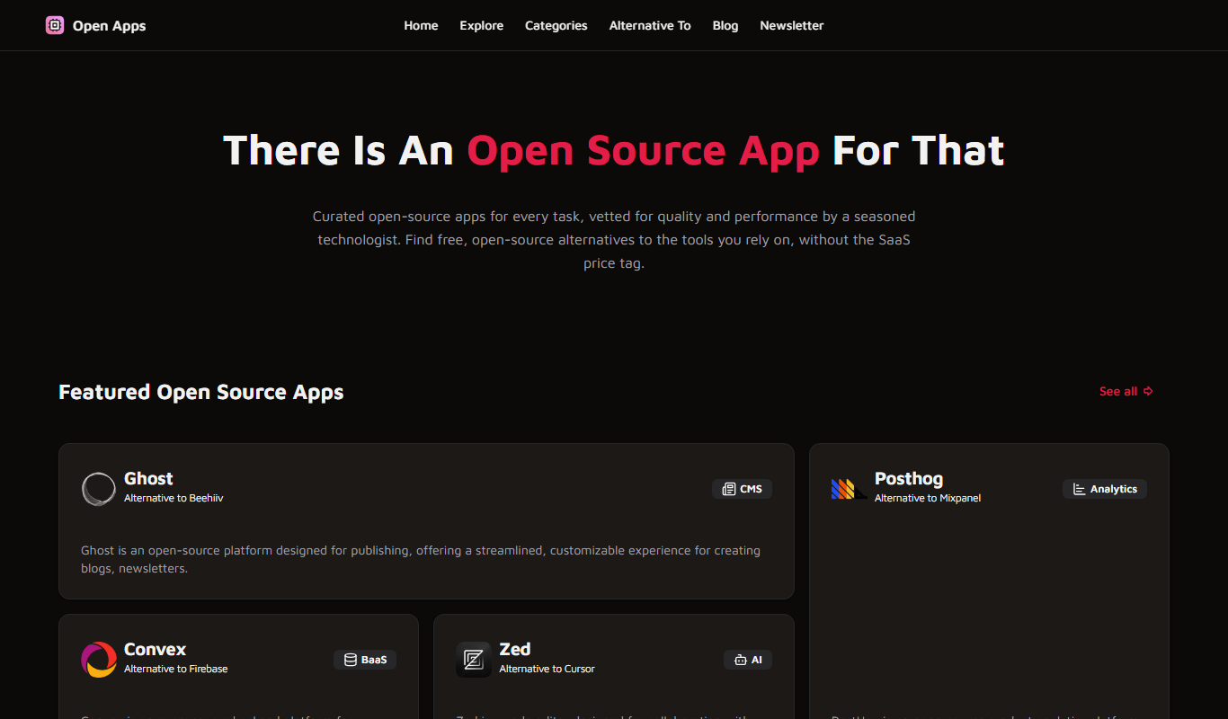Click the Featured Open Source Apps heading
Image resolution: width=1228 pixels, height=719 pixels.
pyautogui.click(x=201, y=392)
